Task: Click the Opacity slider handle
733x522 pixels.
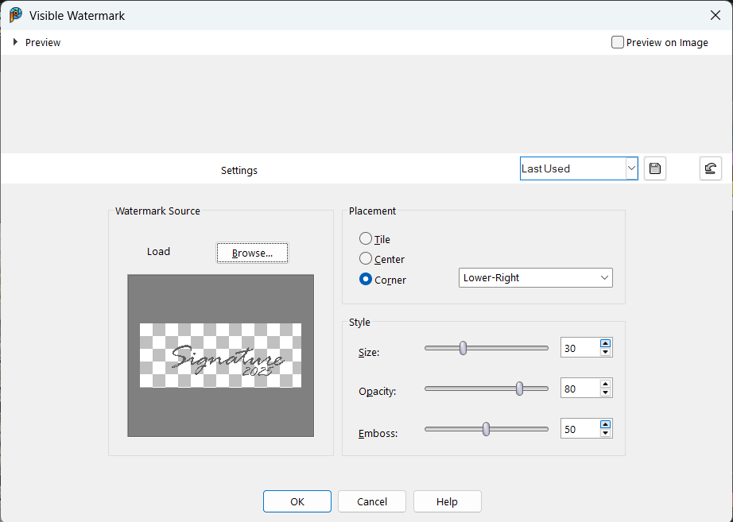Action: (520, 389)
